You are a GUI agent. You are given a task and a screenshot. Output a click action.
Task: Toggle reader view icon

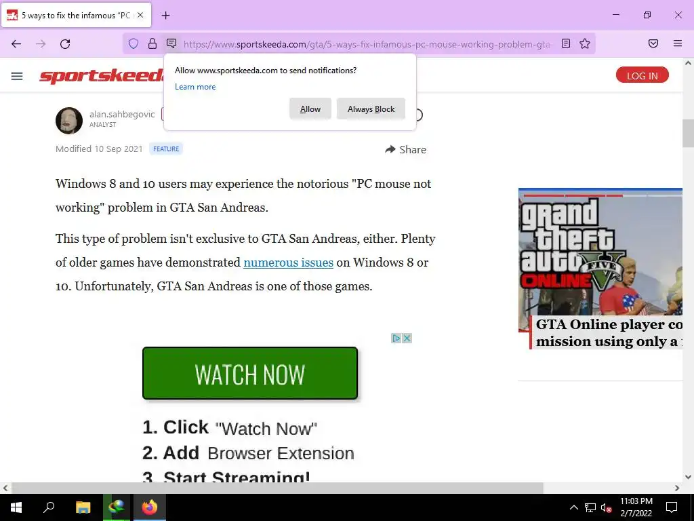[x=566, y=43]
